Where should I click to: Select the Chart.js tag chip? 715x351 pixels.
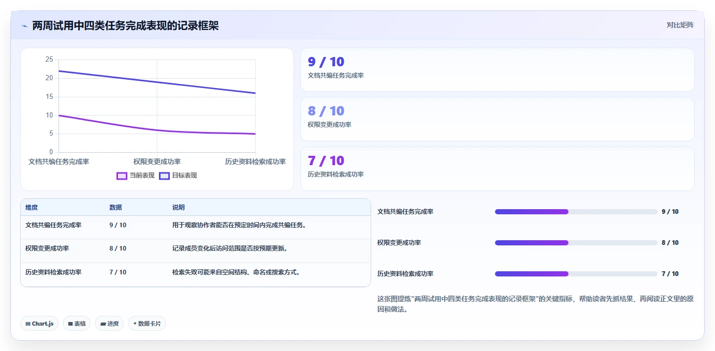pos(40,324)
